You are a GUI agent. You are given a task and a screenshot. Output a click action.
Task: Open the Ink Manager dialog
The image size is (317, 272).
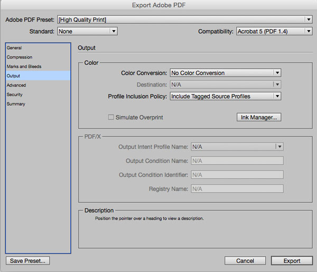point(259,117)
